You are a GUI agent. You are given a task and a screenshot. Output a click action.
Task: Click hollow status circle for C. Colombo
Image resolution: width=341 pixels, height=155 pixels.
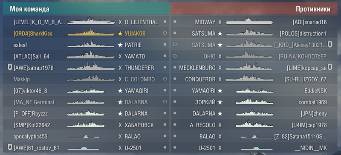pos(165,79)
